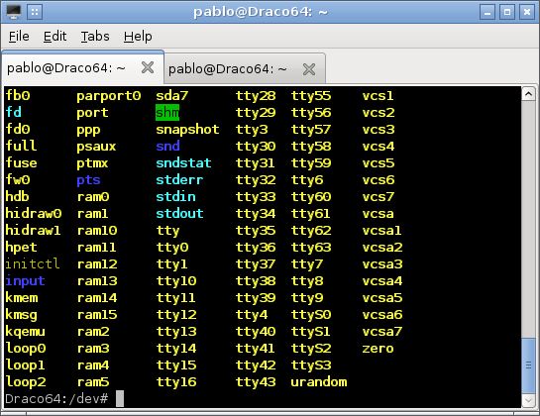
Task: Click the scrollbar up arrow
Action: point(528,94)
